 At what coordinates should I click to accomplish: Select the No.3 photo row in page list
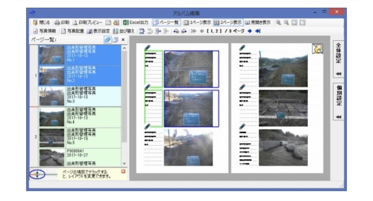tap(80, 97)
